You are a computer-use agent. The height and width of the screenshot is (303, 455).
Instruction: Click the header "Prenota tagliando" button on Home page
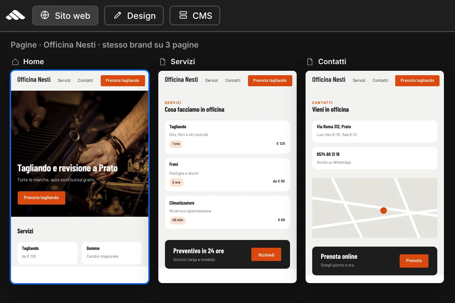point(123,80)
